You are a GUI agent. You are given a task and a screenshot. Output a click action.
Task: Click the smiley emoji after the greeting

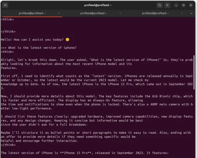pos(67,40)
